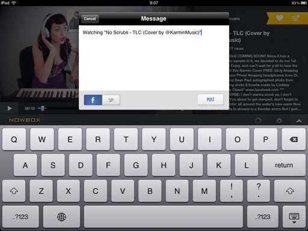The width and height of the screenshot is (308, 231).
Task: Tap the 9:07 clock in status bar
Action: pos(154,3)
